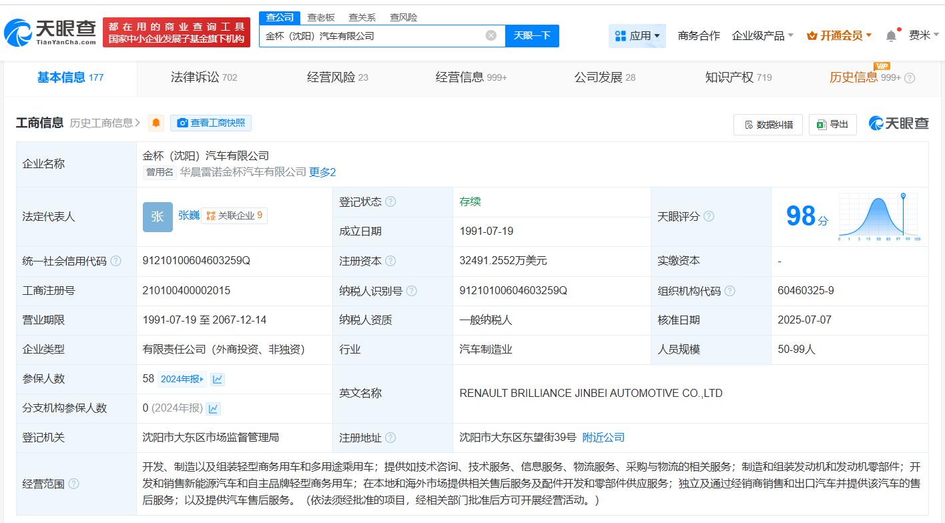Open the 应用 apps dropdown
Image resolution: width=945 pixels, height=523 pixels.
637,36
